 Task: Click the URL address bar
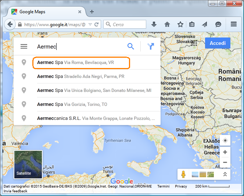pos(54,24)
